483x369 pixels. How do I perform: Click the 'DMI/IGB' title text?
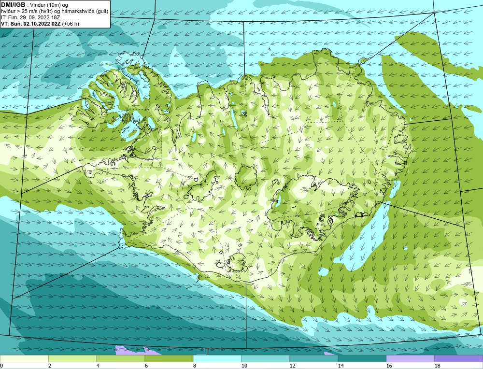click(13, 5)
